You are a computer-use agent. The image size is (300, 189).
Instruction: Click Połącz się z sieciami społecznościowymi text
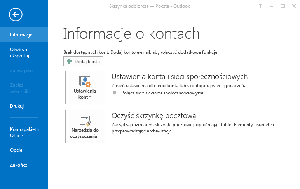click(163, 93)
